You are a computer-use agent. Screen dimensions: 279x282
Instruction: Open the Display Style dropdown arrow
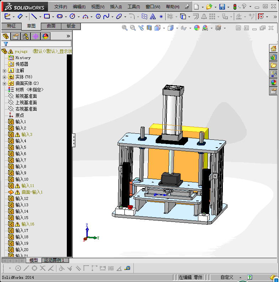pyautogui.click(x=177, y=28)
